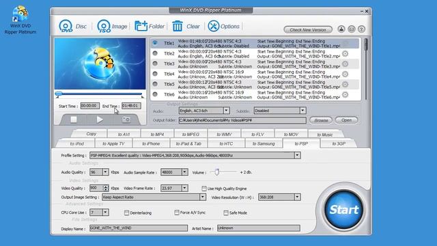Select Title2 radio button
This screenshot has height=246, width=437.
coord(155,53)
